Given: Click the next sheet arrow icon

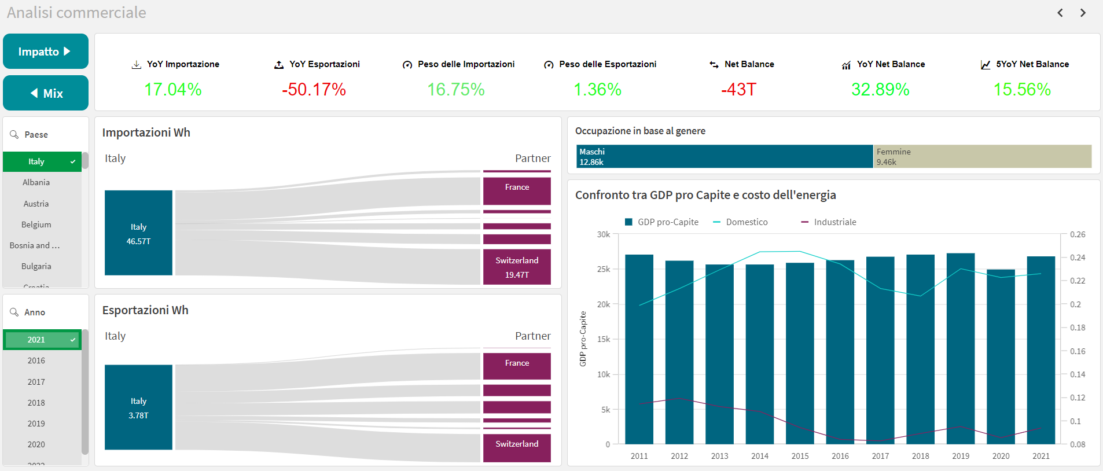Looking at the screenshot, I should (1083, 13).
